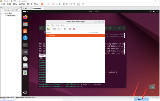Expand the stretch guest dropdown arrow
160x101 pixels.
click(x=85, y=4)
